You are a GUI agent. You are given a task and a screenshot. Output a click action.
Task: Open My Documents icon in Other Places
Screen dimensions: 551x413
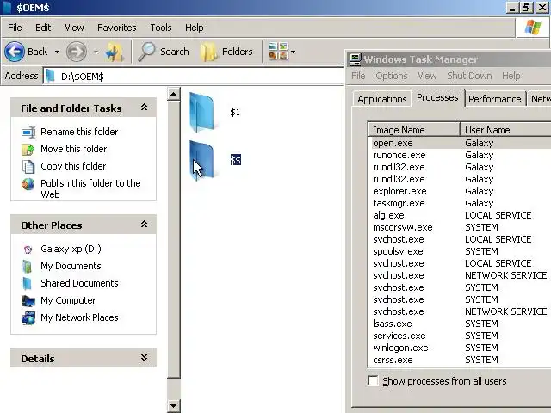28,266
